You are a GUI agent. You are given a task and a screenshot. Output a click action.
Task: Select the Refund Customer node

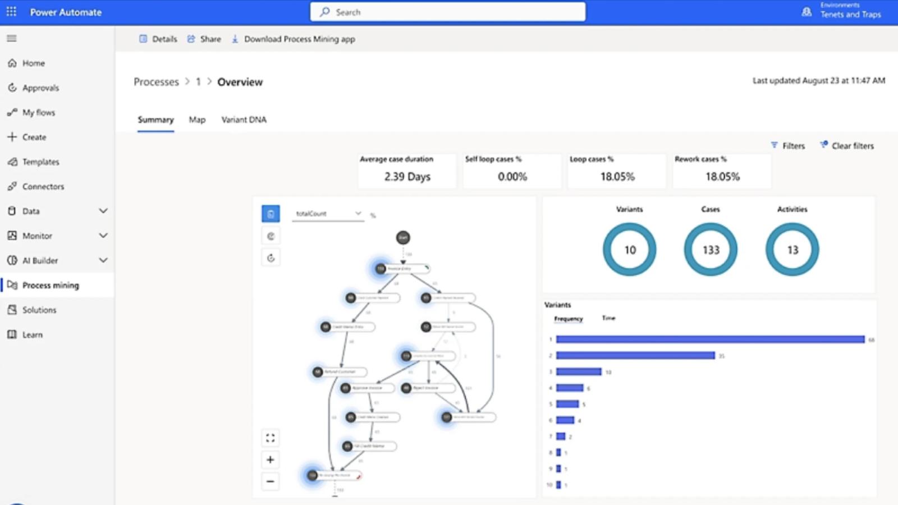(340, 372)
